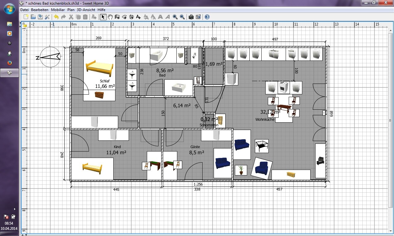This screenshot has height=236, width=394.
Task: Activate the arrow selection mode
Action: tap(103, 17)
